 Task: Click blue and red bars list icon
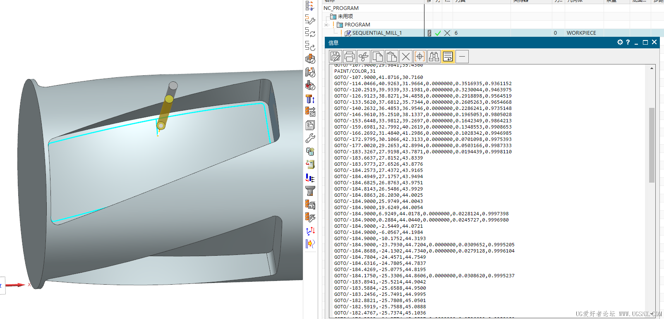310,178
